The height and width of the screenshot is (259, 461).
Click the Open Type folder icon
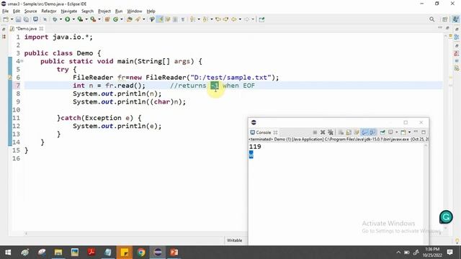[129, 19]
